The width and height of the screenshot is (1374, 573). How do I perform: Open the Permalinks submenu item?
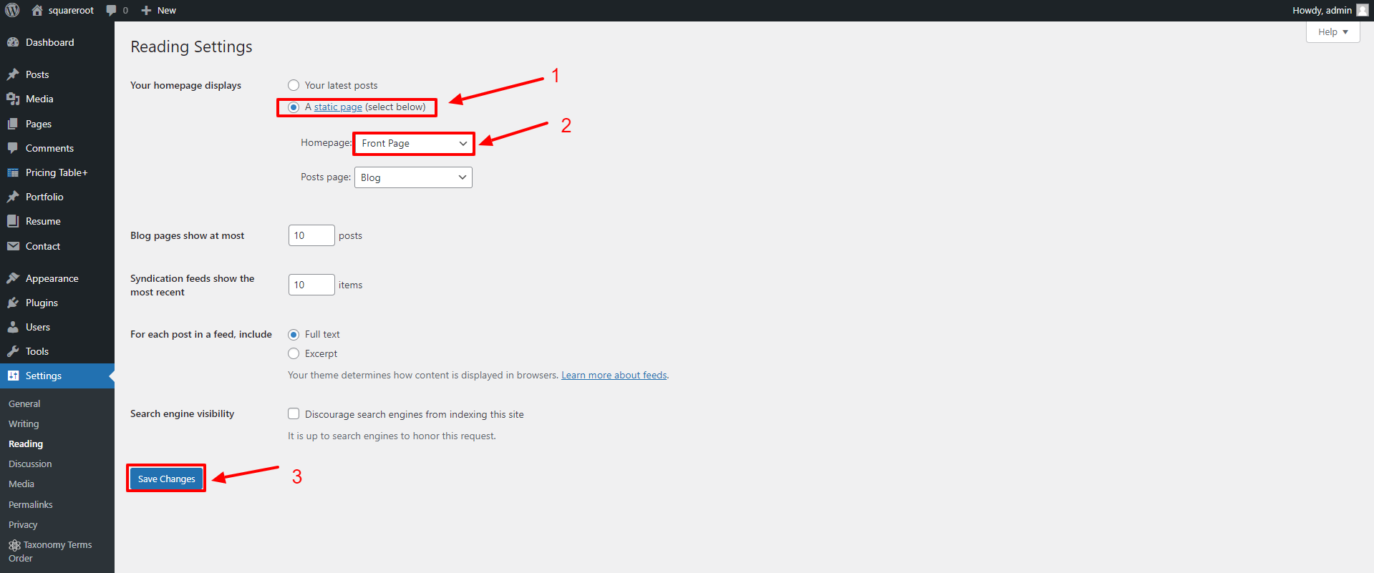(x=31, y=504)
